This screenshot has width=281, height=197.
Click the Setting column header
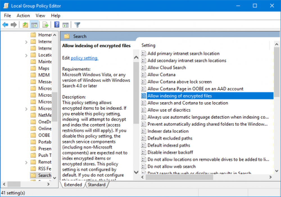point(148,45)
